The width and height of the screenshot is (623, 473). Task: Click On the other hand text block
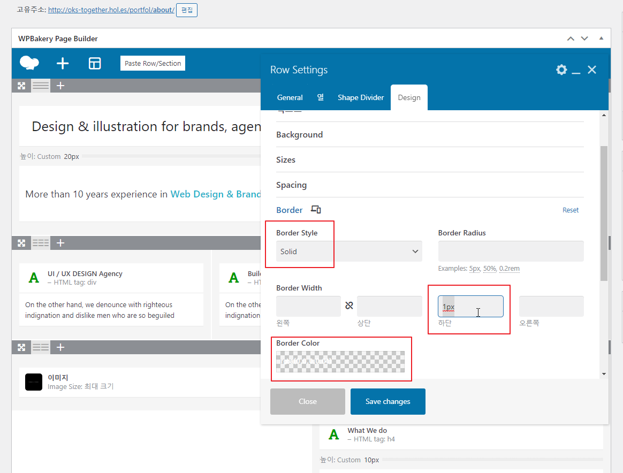point(111,310)
